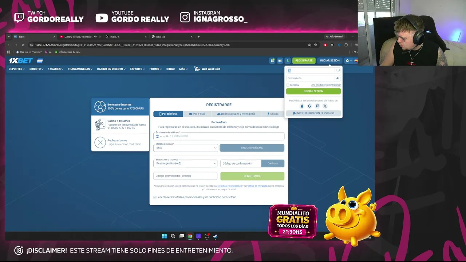
Task: Switch to Un clic registration tab
Action: pyautogui.click(x=273, y=114)
